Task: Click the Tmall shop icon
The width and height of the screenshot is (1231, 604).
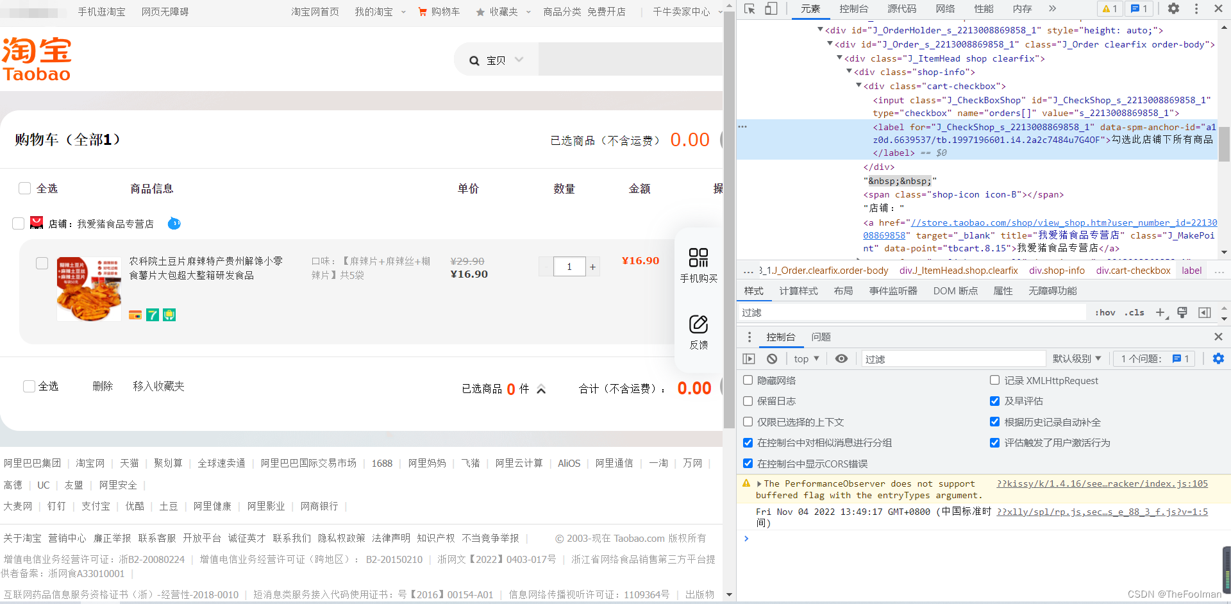Action: 37,223
